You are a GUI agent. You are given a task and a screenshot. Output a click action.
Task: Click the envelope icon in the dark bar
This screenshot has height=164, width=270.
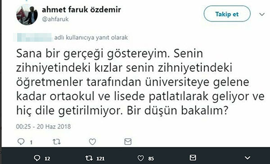(x=193, y=158)
